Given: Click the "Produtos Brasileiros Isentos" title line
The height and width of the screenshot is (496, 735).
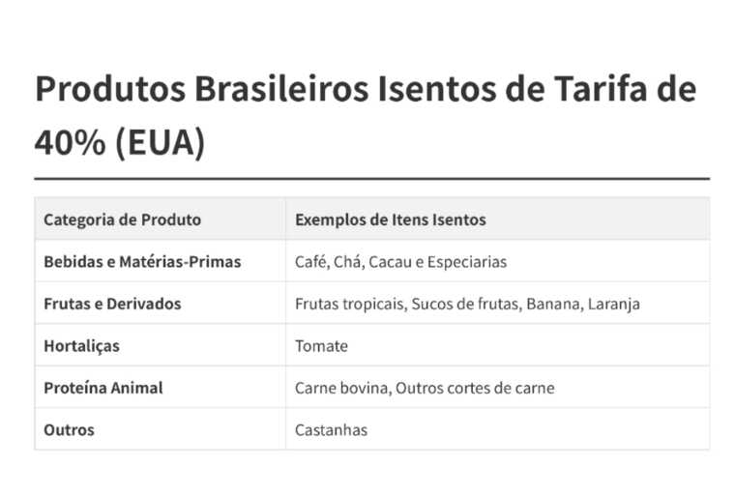Looking at the screenshot, I should (x=365, y=90).
